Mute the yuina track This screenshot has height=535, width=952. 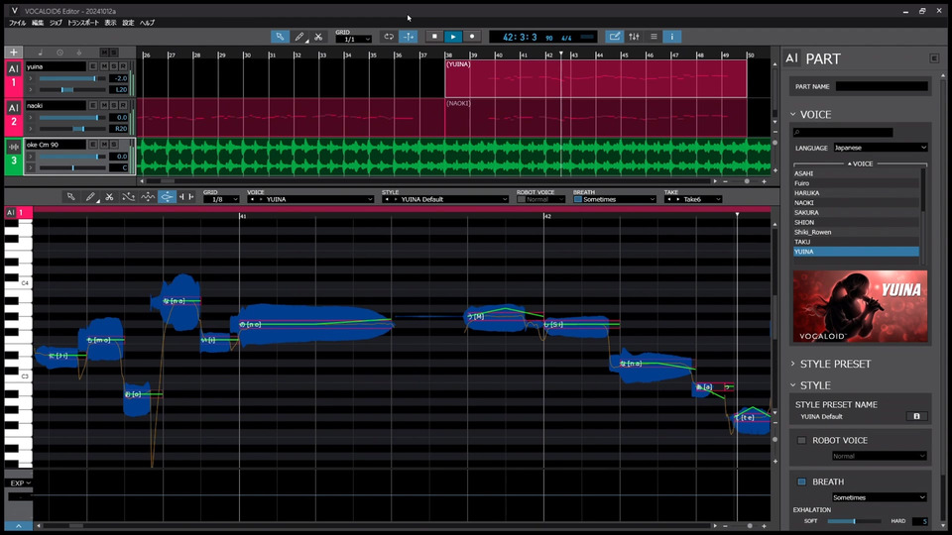pos(104,66)
